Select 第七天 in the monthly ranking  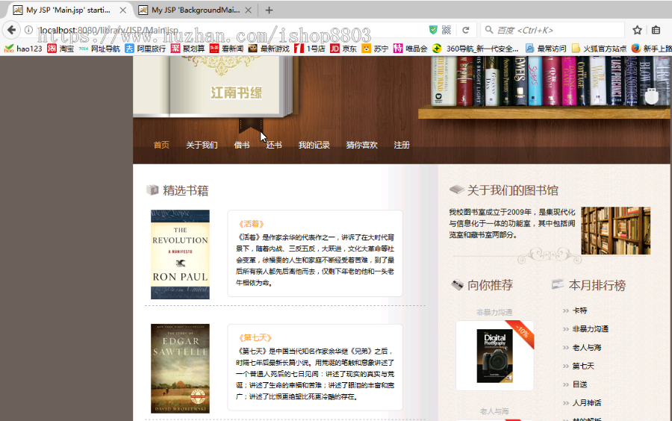[583, 366]
